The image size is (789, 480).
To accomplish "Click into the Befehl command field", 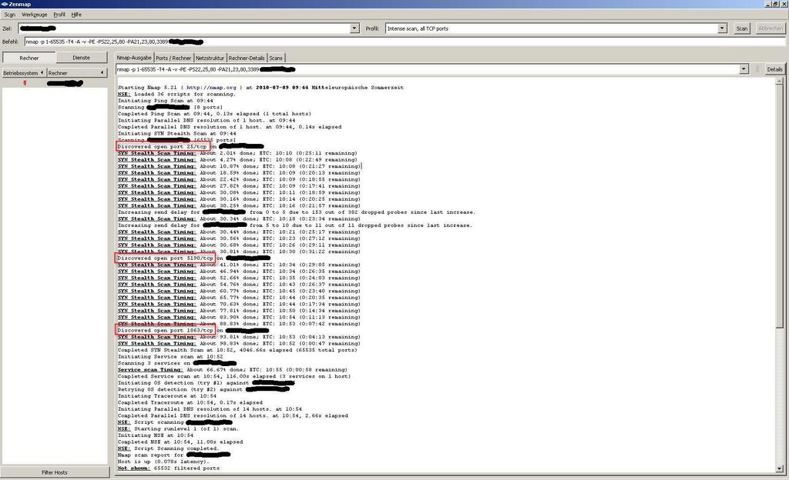I will pyautogui.click(x=385, y=42).
